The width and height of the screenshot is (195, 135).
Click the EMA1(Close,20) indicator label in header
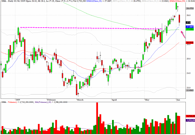pos(94,1)
